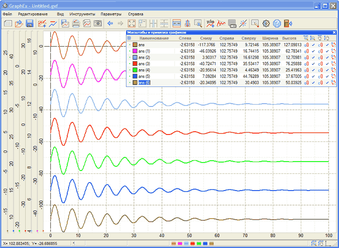The height and width of the screenshot is (248, 339).
Task: Click the magenta color swatch of ans (1)
Action: (135, 51)
